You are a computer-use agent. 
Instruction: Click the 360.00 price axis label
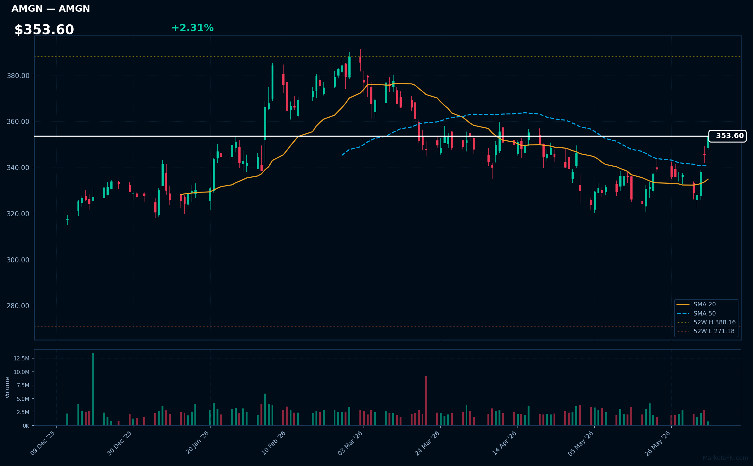pos(18,122)
